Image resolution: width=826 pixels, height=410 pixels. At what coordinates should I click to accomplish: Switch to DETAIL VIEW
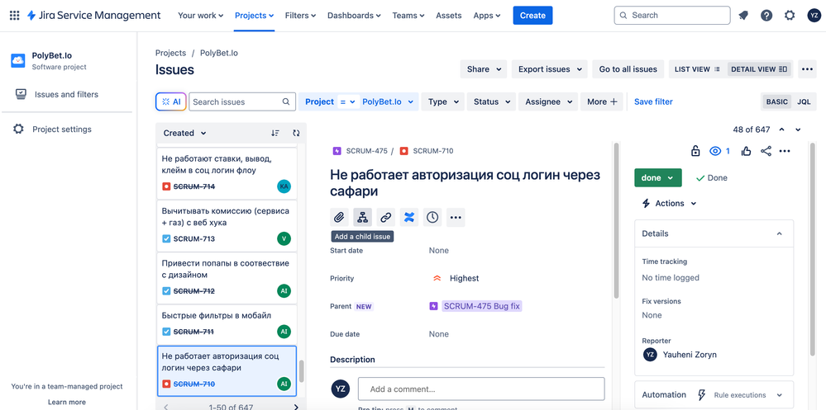[x=759, y=68]
